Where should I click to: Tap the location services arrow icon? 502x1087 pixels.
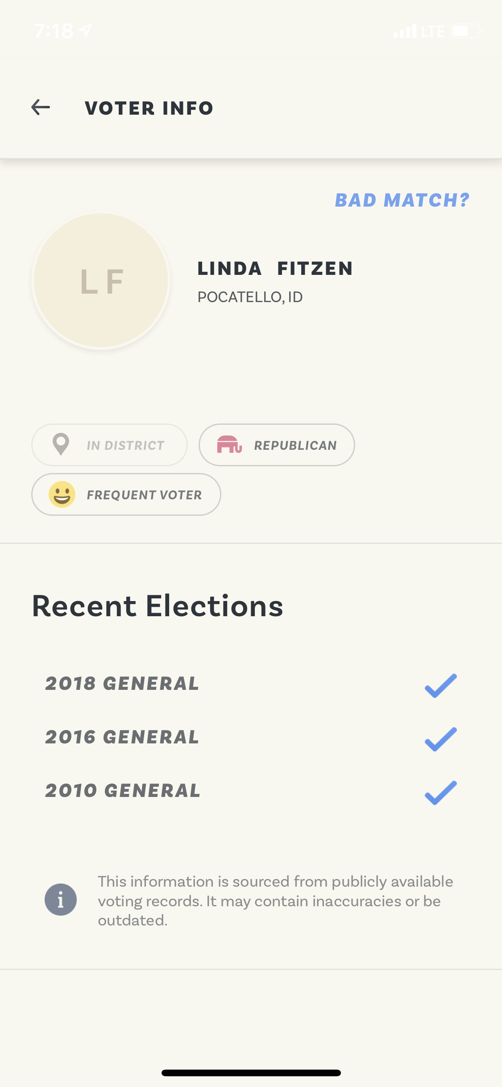pyautogui.click(x=85, y=30)
